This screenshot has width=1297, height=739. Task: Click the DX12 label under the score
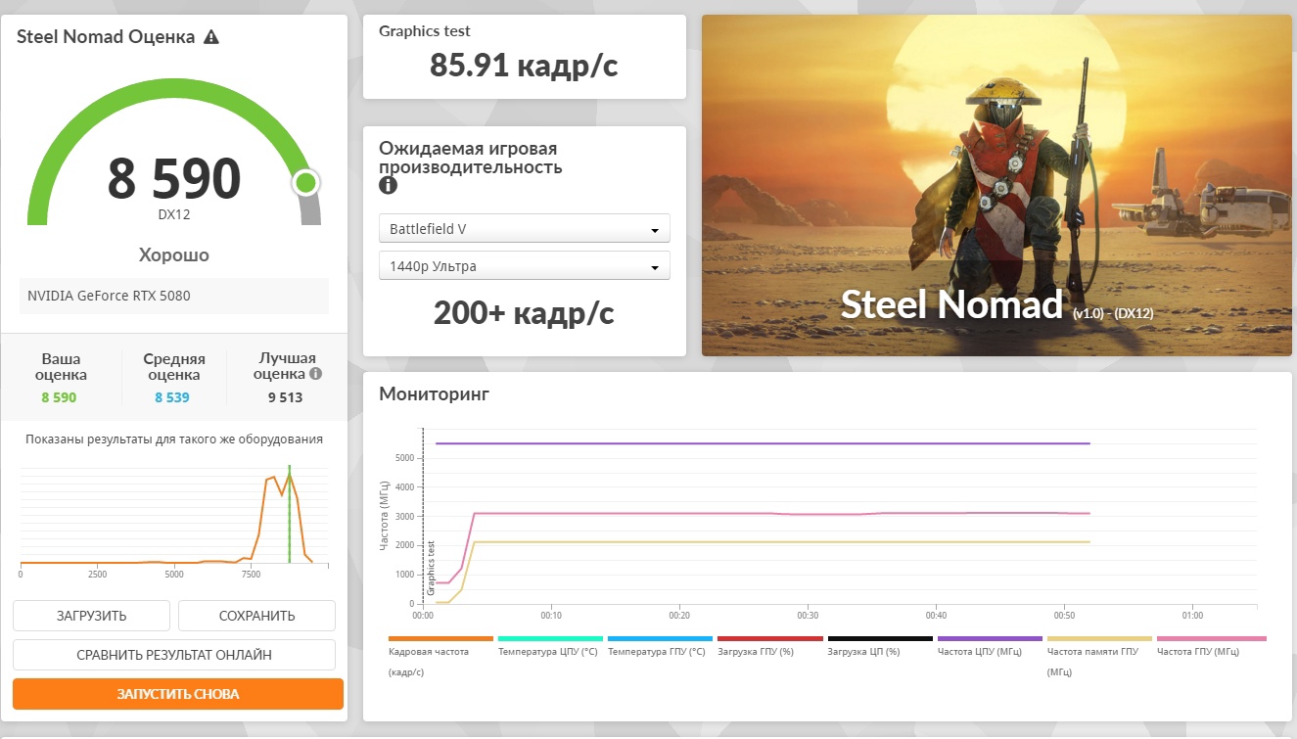[174, 214]
